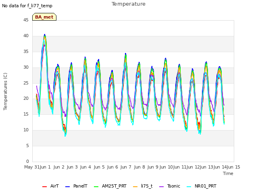Click the 25 y-axis tick label
Screen dimensions: 258x194
26,83
